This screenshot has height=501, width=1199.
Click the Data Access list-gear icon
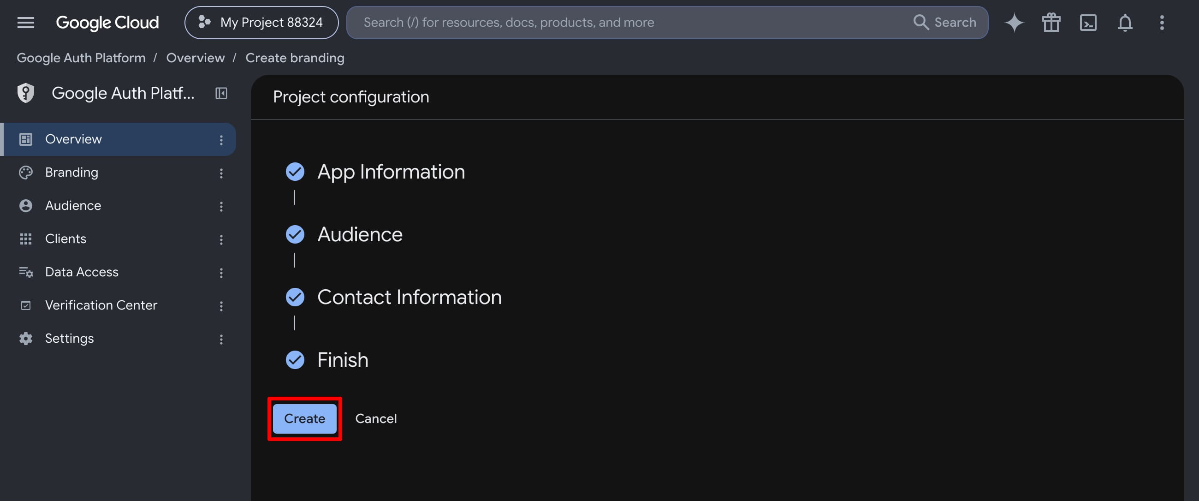pos(26,272)
